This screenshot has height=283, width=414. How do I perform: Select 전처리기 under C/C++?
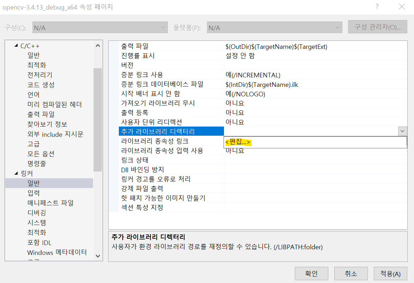coord(40,75)
